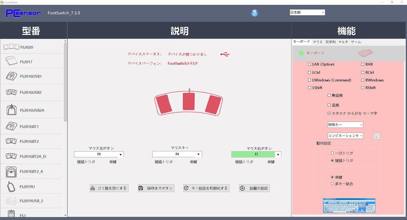Select the FS2017 pedal model icon

point(11,62)
